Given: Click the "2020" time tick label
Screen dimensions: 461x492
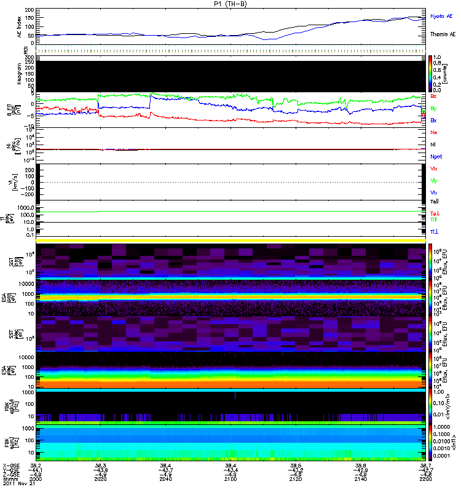Looking at the screenshot, I should [100, 479].
